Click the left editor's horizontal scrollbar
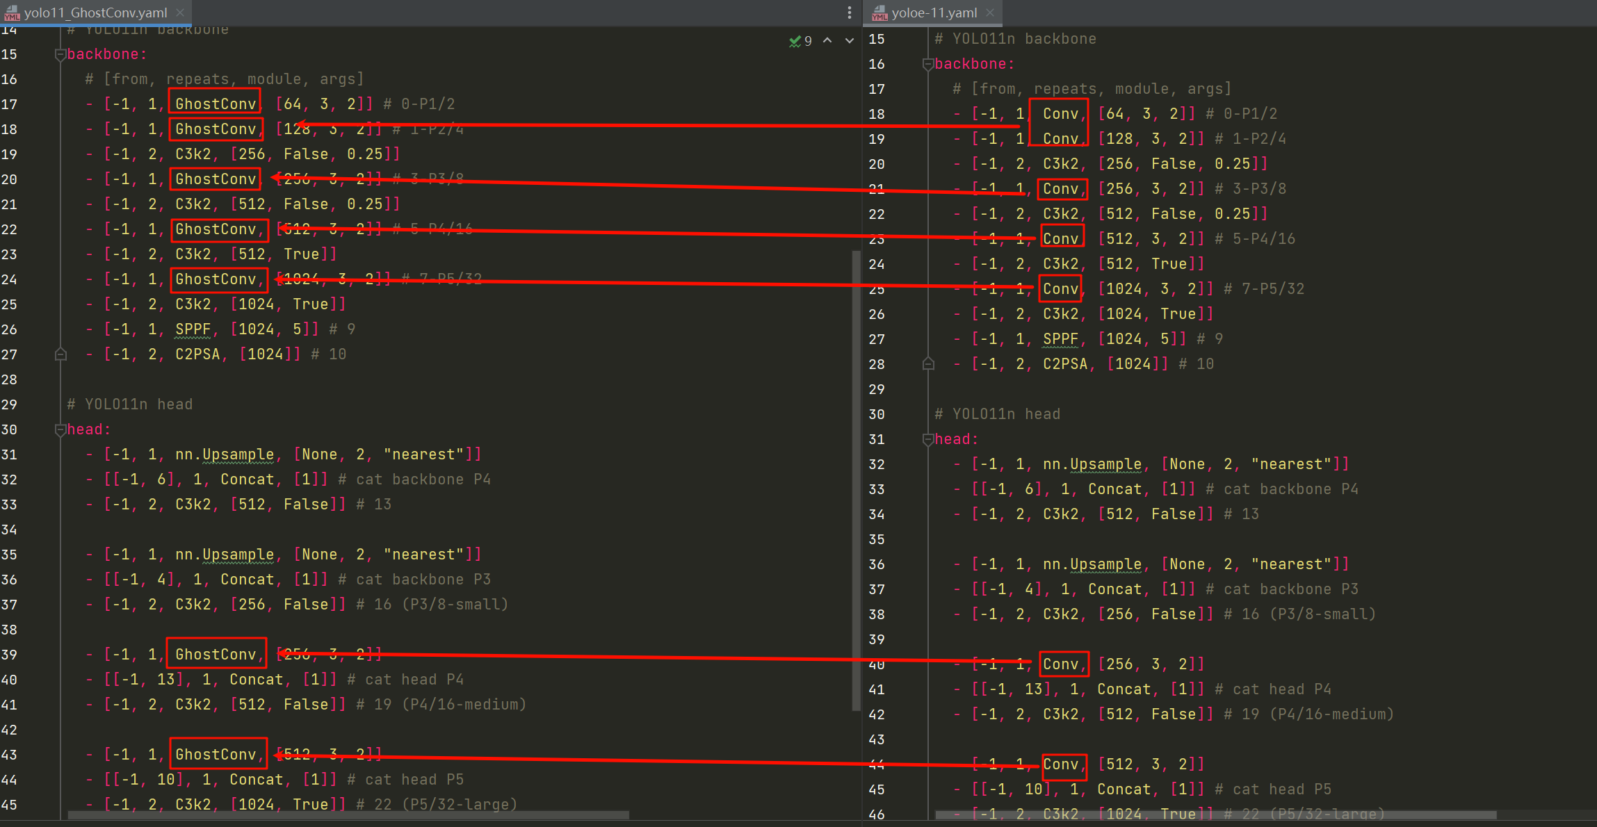 348,814
